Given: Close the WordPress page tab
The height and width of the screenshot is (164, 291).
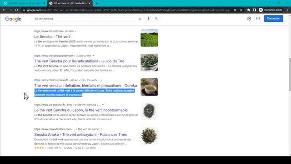Looking at the screenshot, I should click(44, 3).
